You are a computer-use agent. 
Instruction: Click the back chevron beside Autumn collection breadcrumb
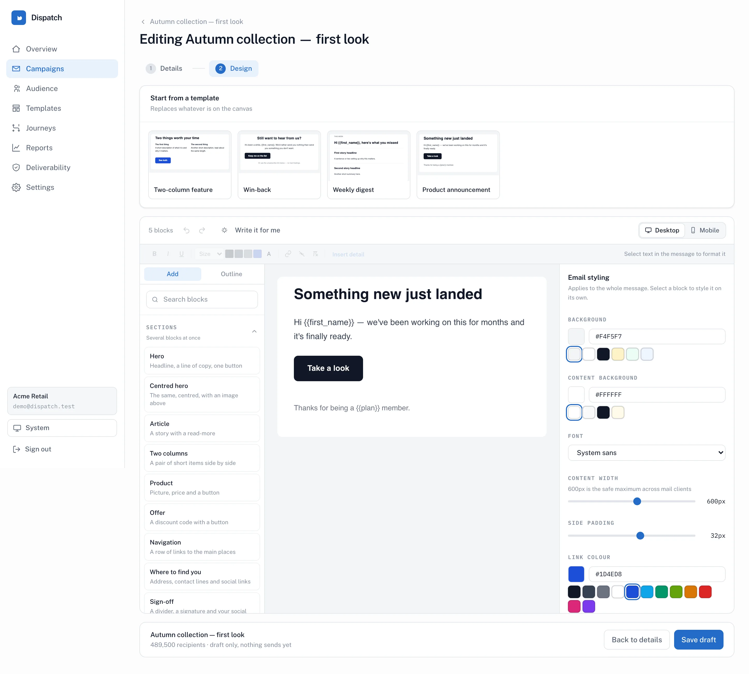point(143,22)
